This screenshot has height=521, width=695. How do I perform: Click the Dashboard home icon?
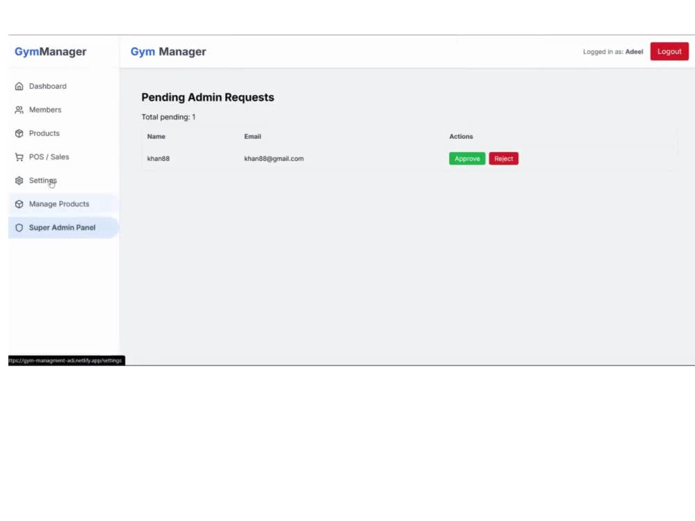[19, 86]
